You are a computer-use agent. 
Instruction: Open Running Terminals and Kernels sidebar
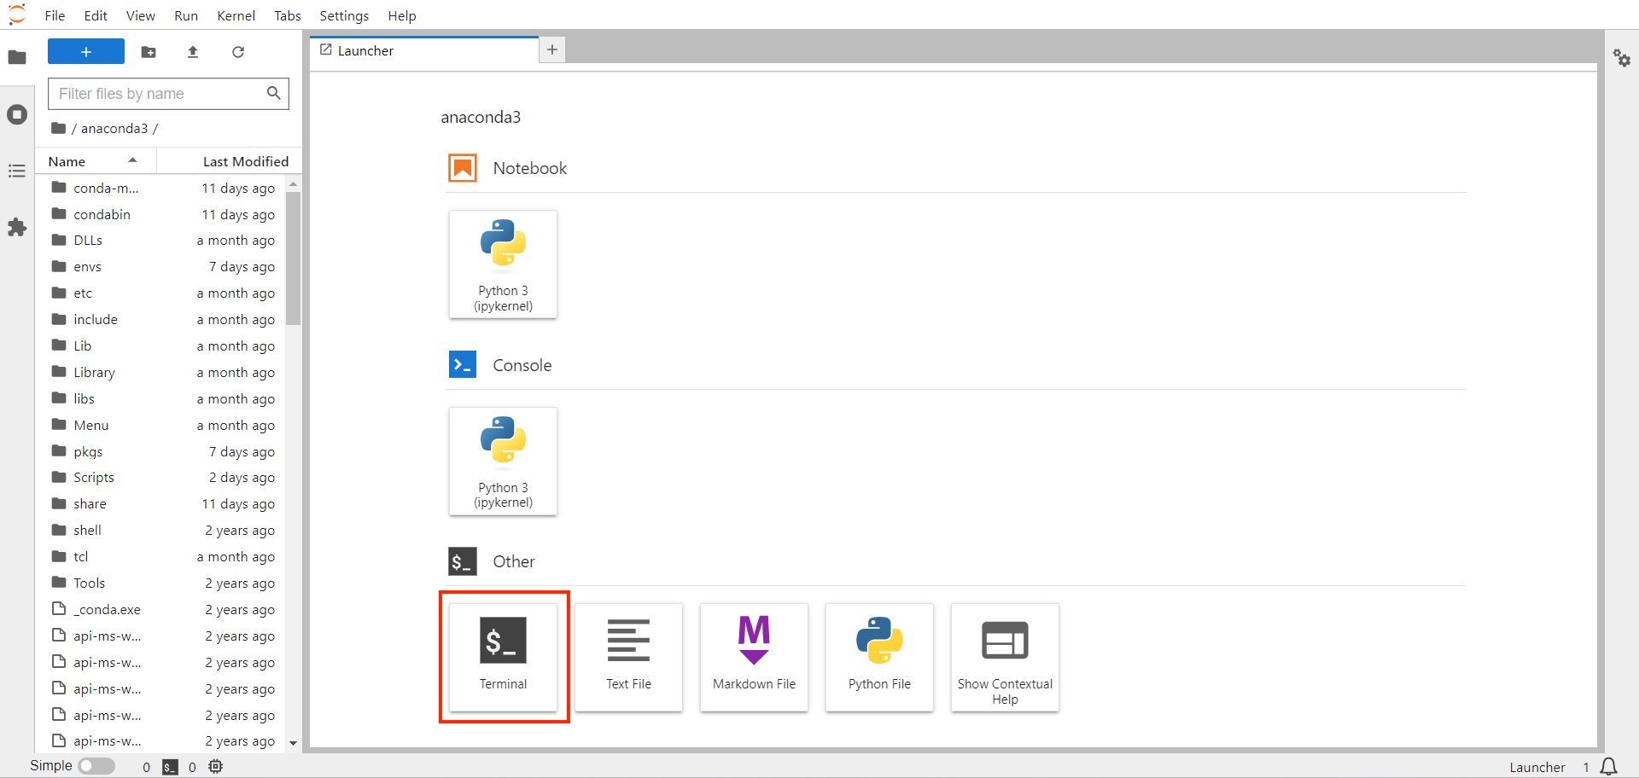tap(17, 114)
